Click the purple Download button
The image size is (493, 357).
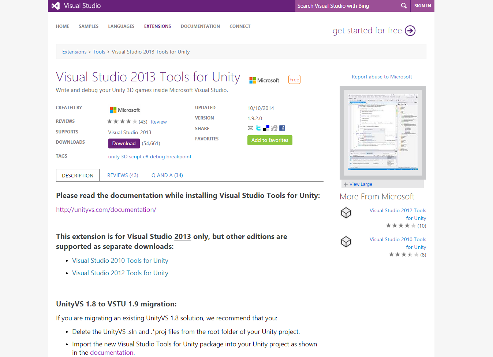click(124, 143)
